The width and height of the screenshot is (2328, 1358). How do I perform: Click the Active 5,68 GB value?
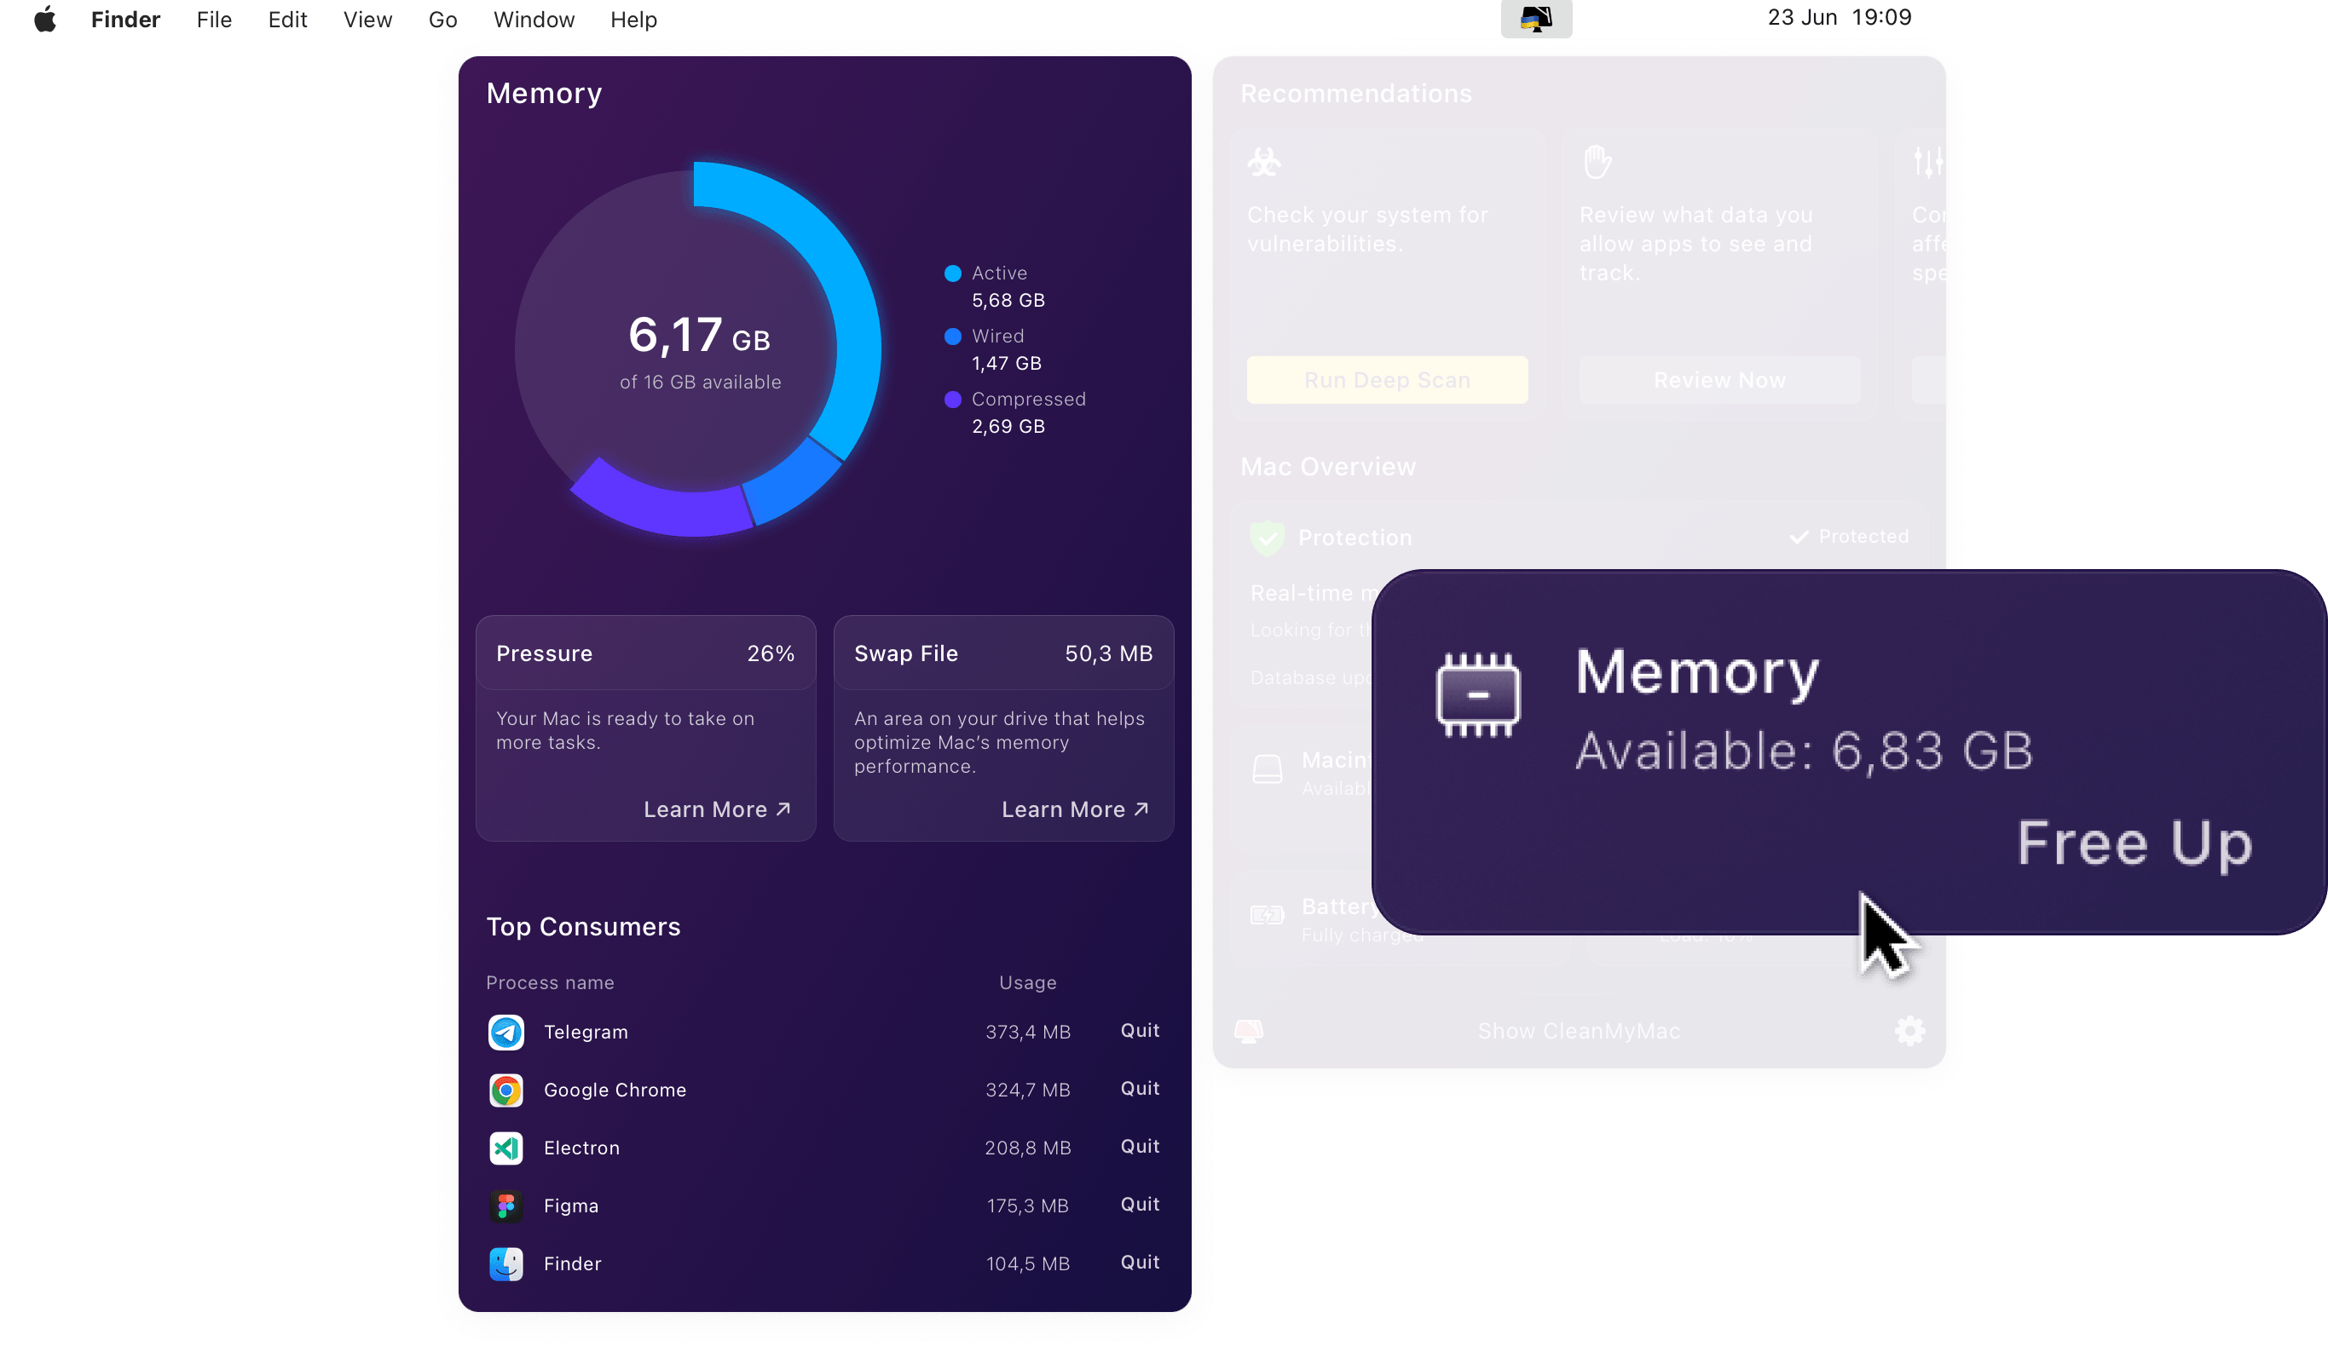1008,301
